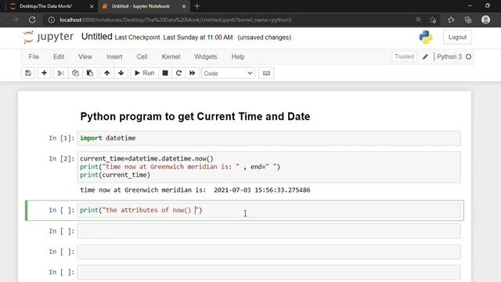Viewport: 501px width, 282px height.
Task: Interrupt the kernel with stop icon
Action: (x=165, y=73)
